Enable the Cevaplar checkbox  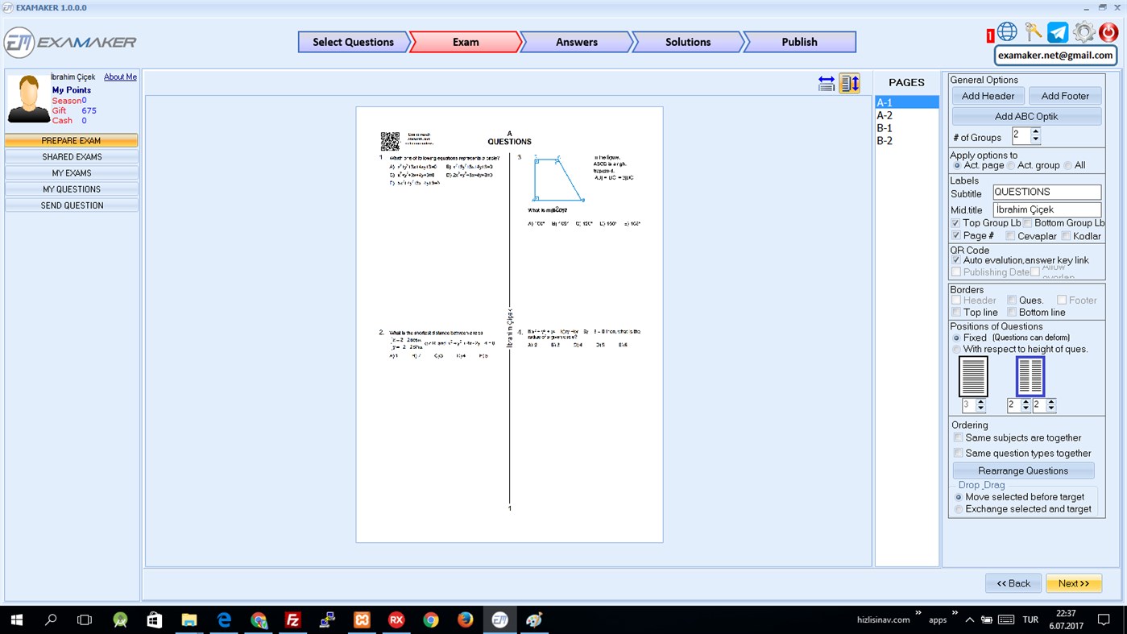pos(1012,234)
